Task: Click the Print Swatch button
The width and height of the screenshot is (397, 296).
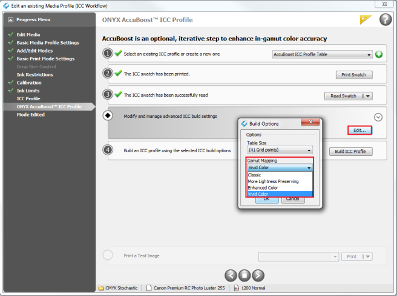Action: click(x=354, y=75)
